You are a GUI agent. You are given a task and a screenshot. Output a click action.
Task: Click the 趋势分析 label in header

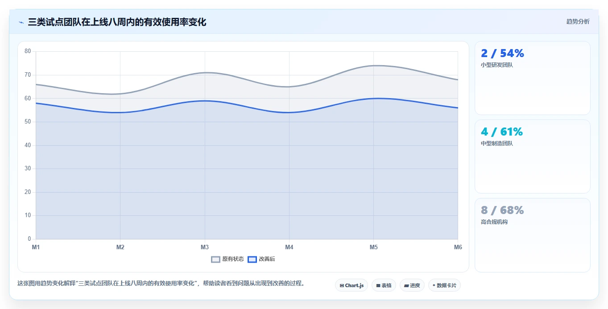578,21
